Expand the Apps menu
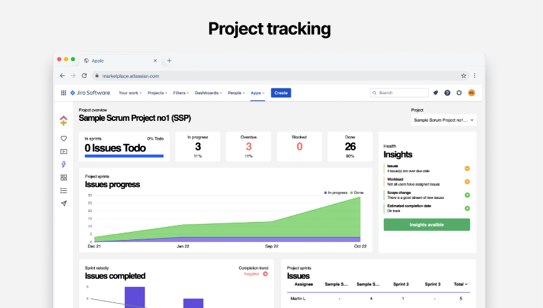Viewport: 543px width, 308px height. tap(258, 93)
